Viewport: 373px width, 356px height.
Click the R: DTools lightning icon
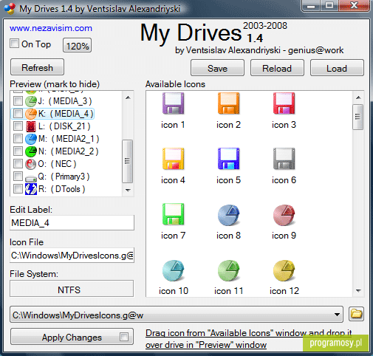31,189
